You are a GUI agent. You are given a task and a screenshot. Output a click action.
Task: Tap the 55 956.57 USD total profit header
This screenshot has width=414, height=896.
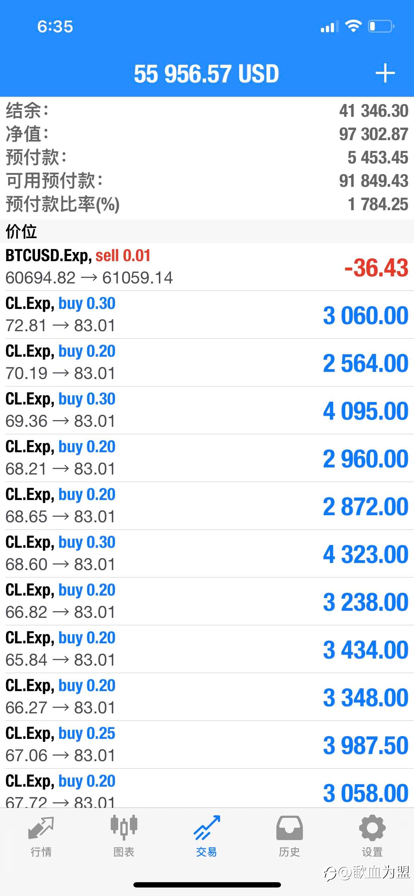click(207, 74)
